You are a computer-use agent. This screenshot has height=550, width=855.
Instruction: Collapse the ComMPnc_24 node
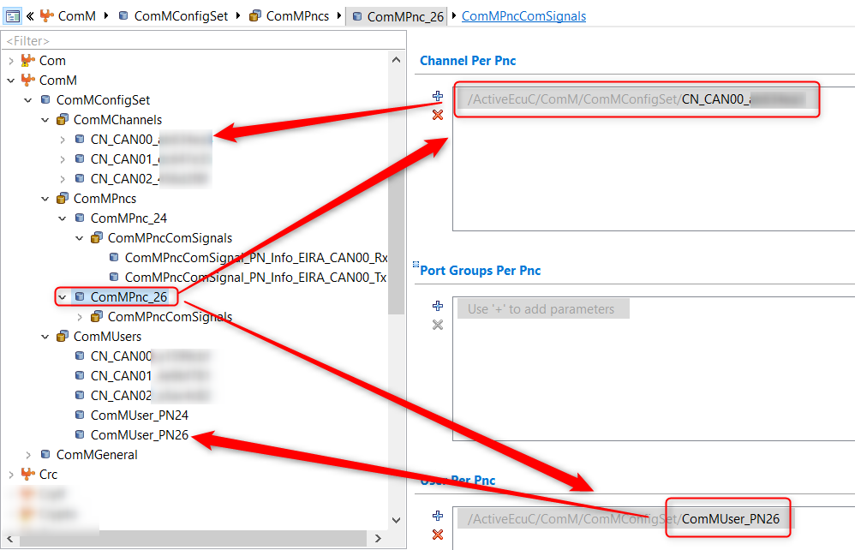[63, 218]
